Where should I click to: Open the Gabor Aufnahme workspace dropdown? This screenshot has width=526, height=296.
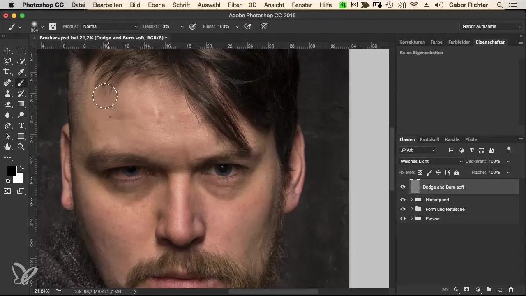491,26
